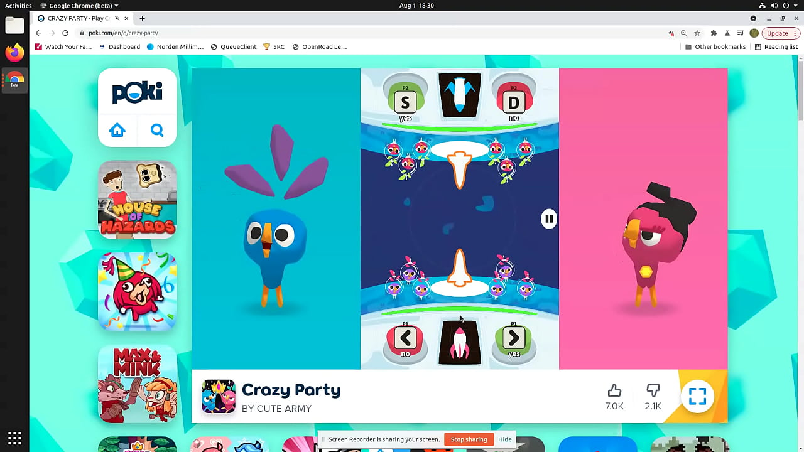Open Google Chrome (beta) app menu
The image size is (804, 452).
coord(79,5)
